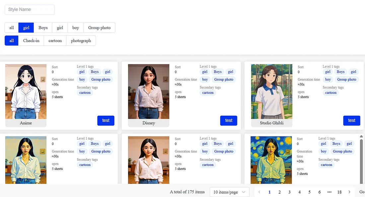This screenshot has width=365, height=197.
Task: Jump to last page 18
Action: (339, 192)
